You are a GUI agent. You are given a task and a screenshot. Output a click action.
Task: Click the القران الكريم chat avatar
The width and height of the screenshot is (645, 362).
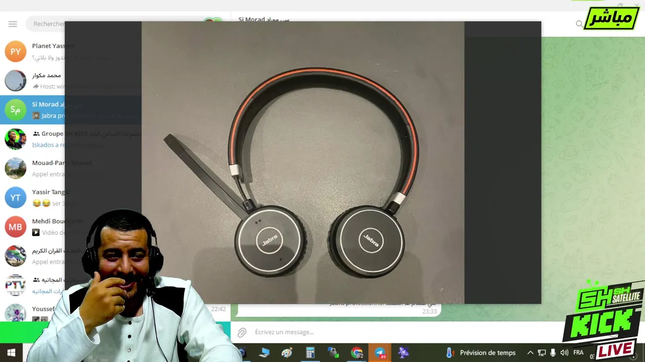[16, 255]
